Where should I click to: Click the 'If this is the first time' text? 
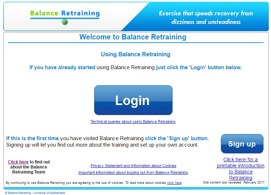click(33, 138)
